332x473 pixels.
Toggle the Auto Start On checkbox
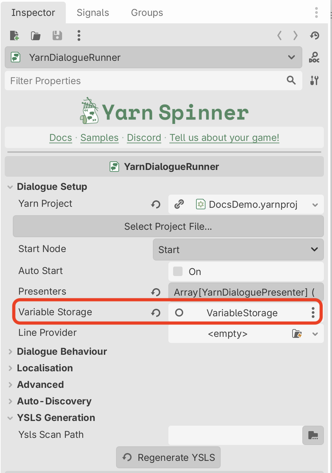click(178, 271)
